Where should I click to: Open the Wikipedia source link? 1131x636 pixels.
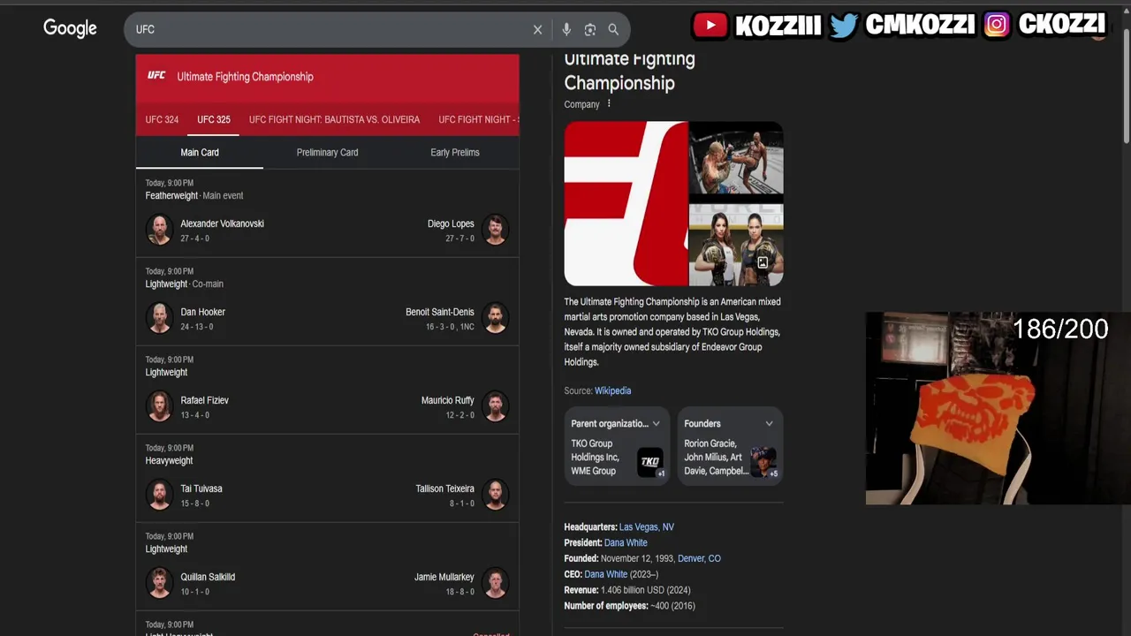612,390
